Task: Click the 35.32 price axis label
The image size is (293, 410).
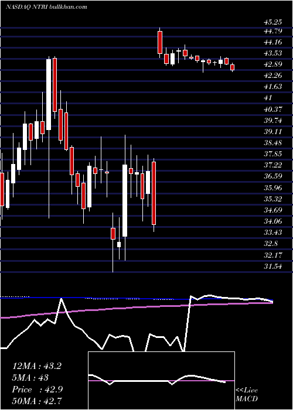Action: 273,199
